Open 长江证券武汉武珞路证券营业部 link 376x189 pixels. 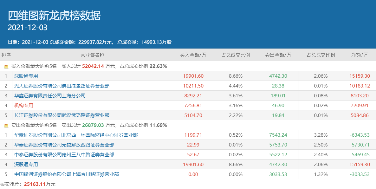coord(62,115)
